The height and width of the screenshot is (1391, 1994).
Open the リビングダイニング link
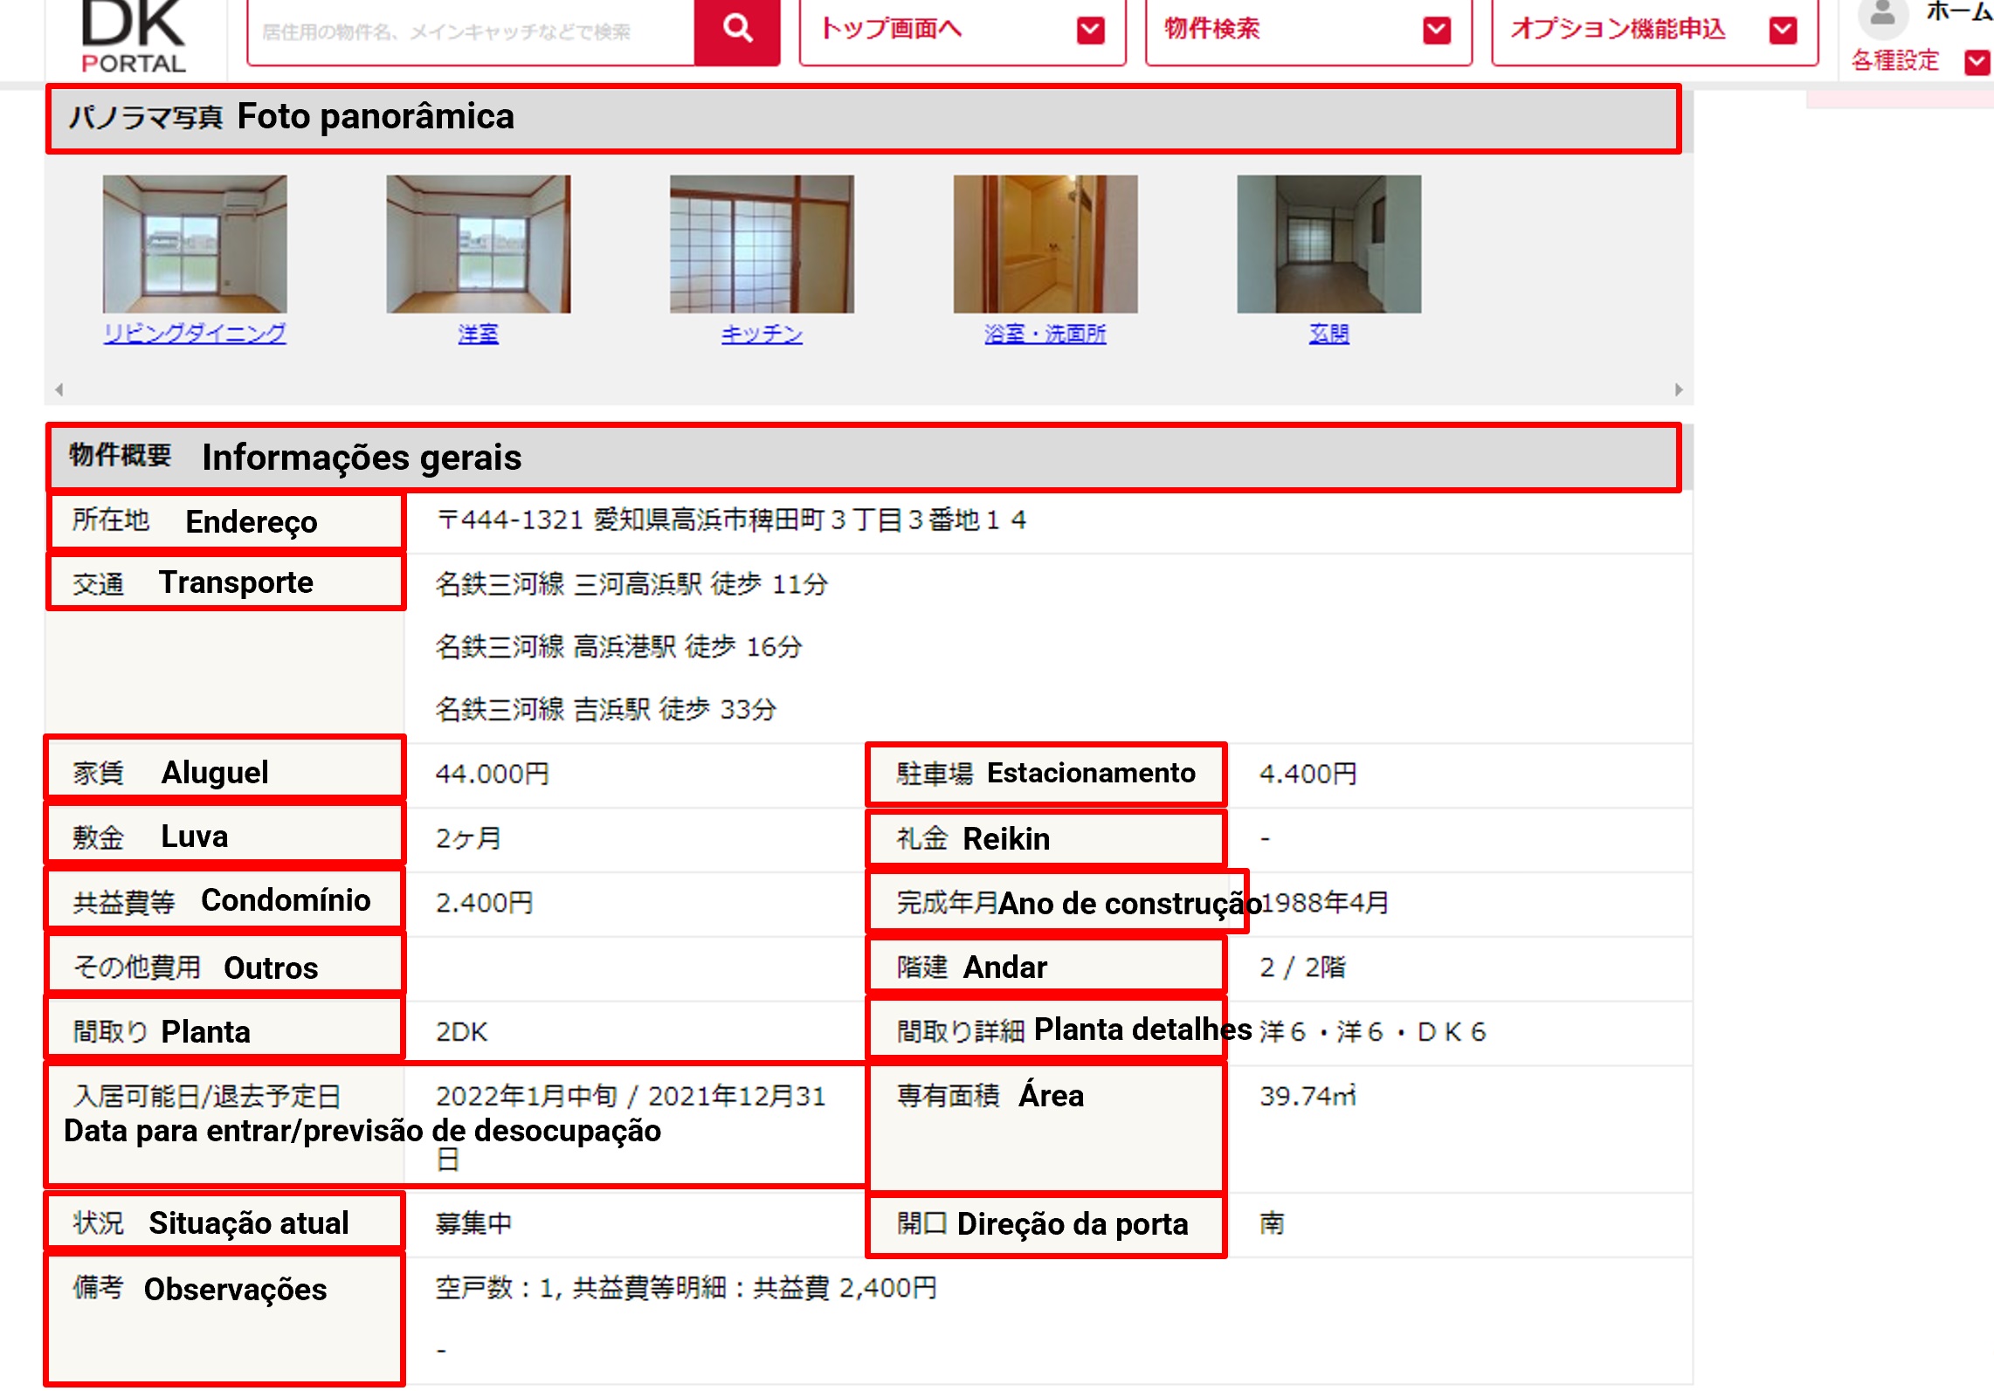click(195, 334)
